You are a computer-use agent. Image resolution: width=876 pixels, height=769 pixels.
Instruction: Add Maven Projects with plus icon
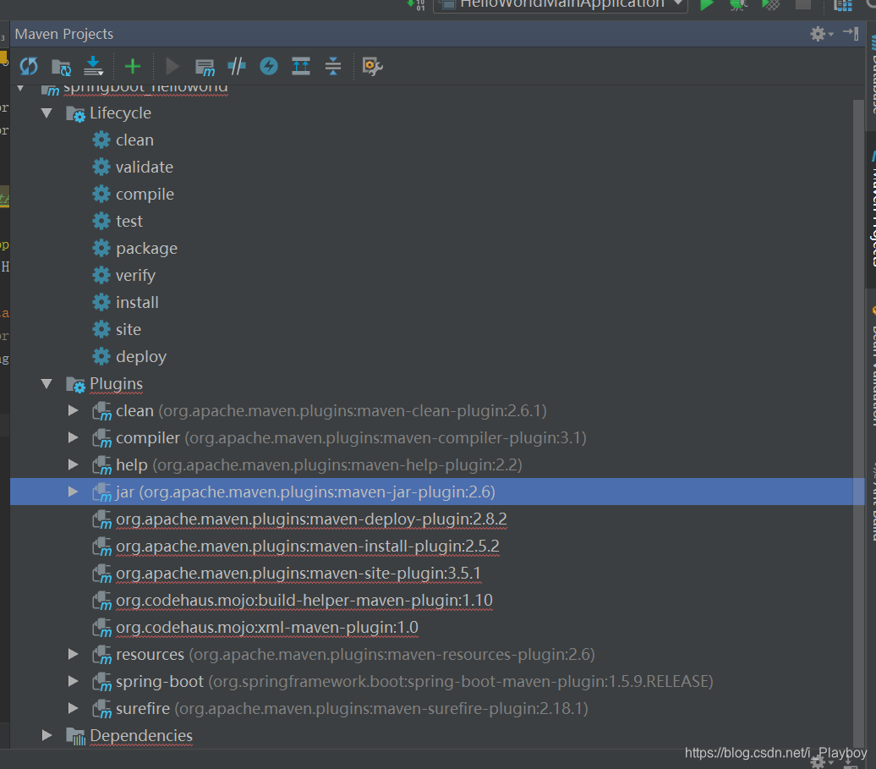pyautogui.click(x=133, y=67)
